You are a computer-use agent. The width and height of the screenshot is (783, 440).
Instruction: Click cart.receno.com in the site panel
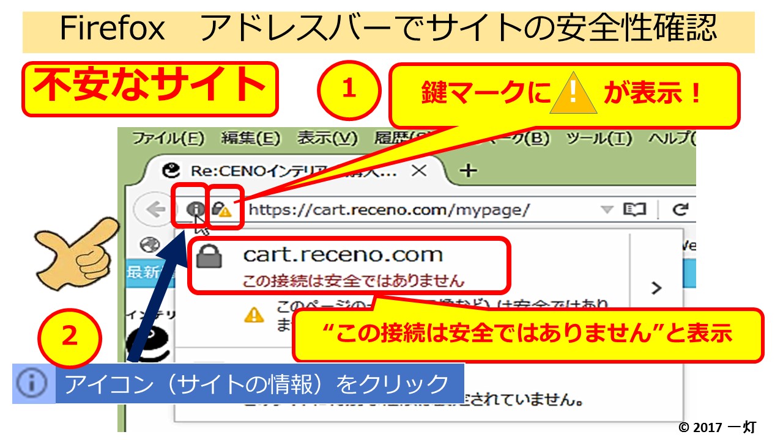tap(343, 254)
